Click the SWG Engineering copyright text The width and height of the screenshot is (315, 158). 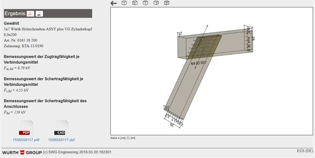click(77, 152)
